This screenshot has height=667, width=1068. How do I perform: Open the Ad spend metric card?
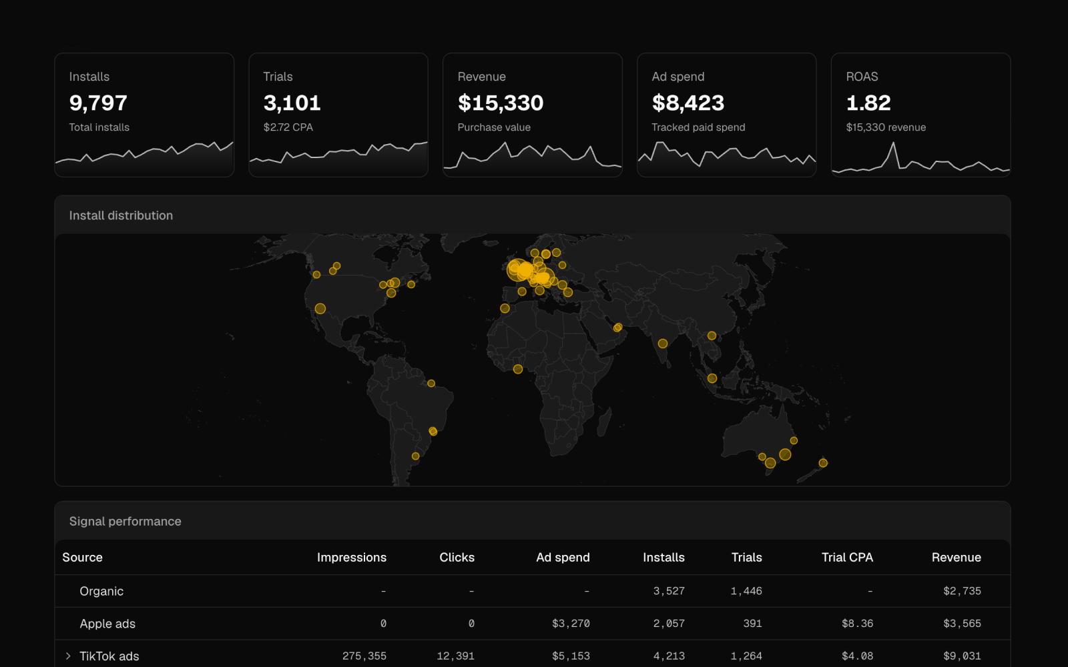tap(727, 115)
